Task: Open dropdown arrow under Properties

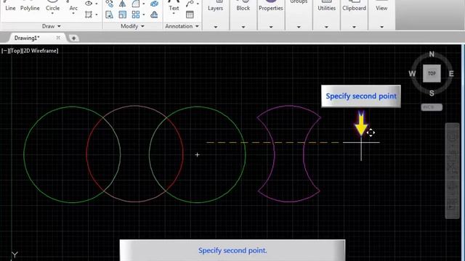Action: (x=271, y=27)
